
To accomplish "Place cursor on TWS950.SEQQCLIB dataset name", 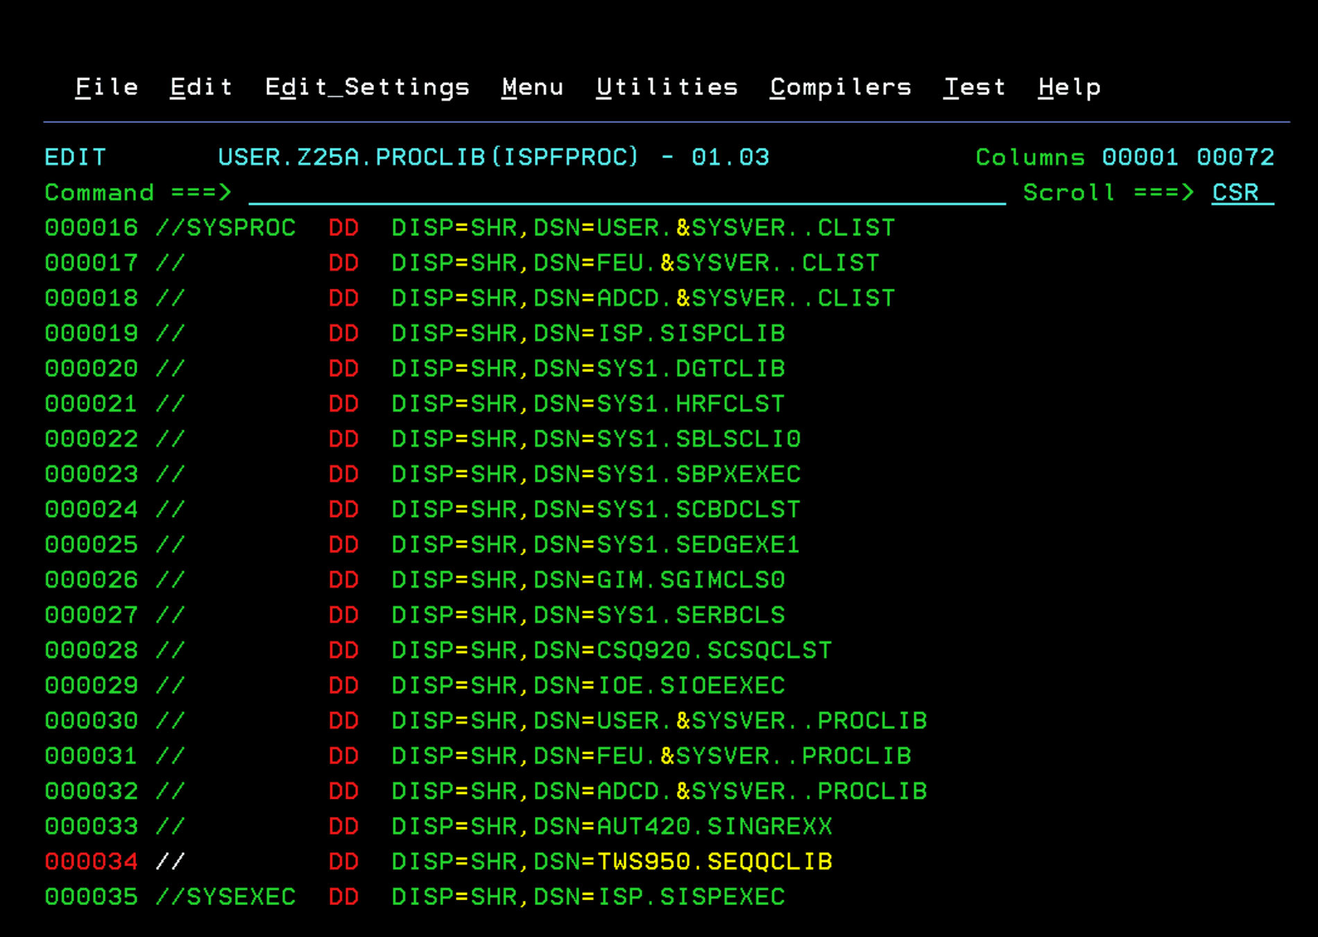I will (x=714, y=862).
